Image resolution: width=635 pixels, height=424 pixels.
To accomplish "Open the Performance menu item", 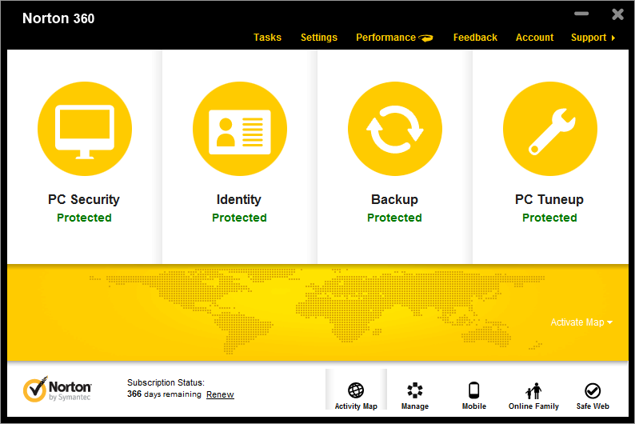I will tap(385, 38).
